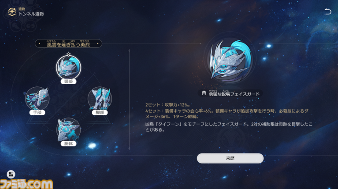Click the 脚部 slot label
The image size is (338, 189).
click(x=100, y=112)
